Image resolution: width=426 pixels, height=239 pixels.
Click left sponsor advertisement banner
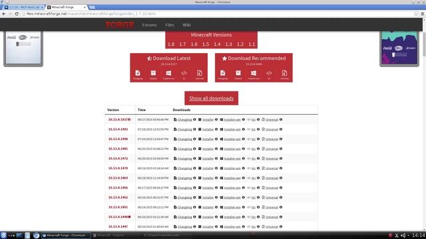[x=23, y=48]
